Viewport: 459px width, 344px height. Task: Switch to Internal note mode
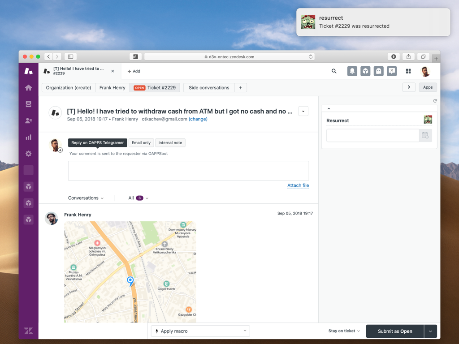point(170,143)
